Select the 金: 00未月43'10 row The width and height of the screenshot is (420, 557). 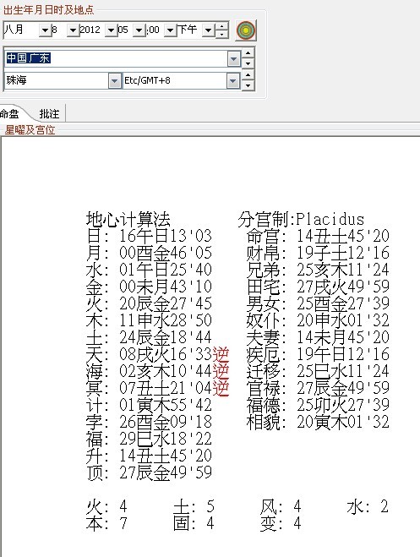coord(149,287)
